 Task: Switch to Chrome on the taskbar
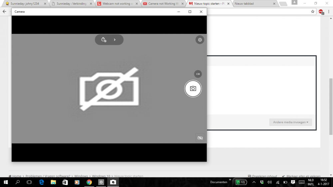point(89,182)
